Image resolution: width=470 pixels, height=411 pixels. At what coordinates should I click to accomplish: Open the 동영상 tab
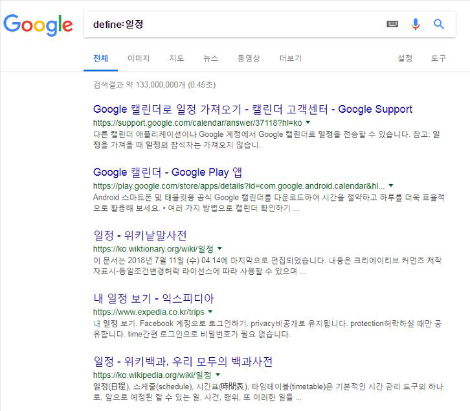pos(249,58)
